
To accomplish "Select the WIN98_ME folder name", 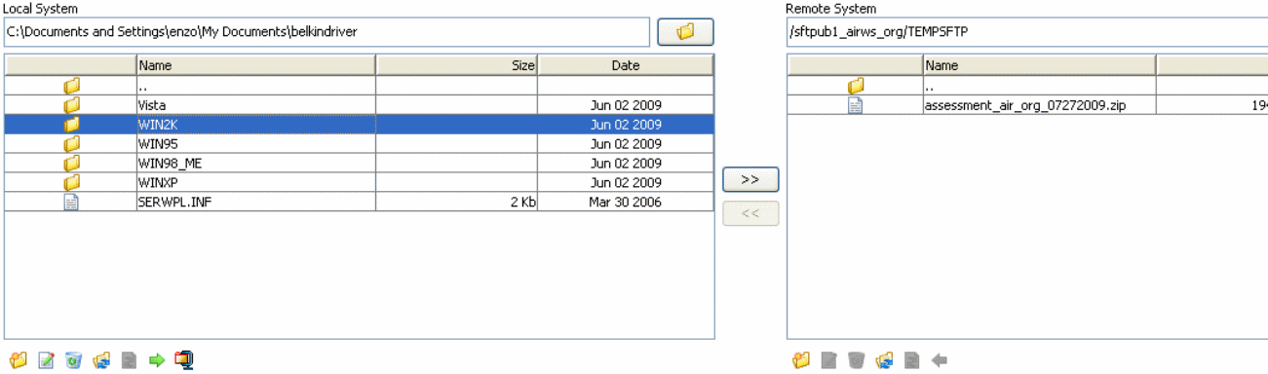I will click(171, 164).
